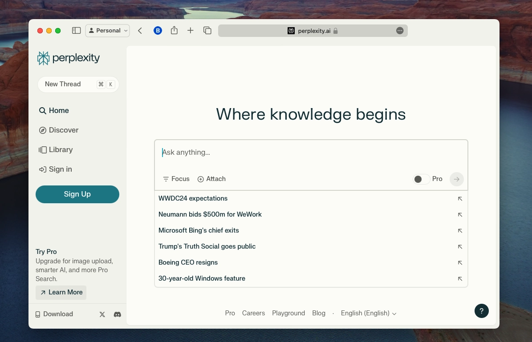Go to Home in sidebar
The width and height of the screenshot is (532, 342).
click(x=54, y=110)
